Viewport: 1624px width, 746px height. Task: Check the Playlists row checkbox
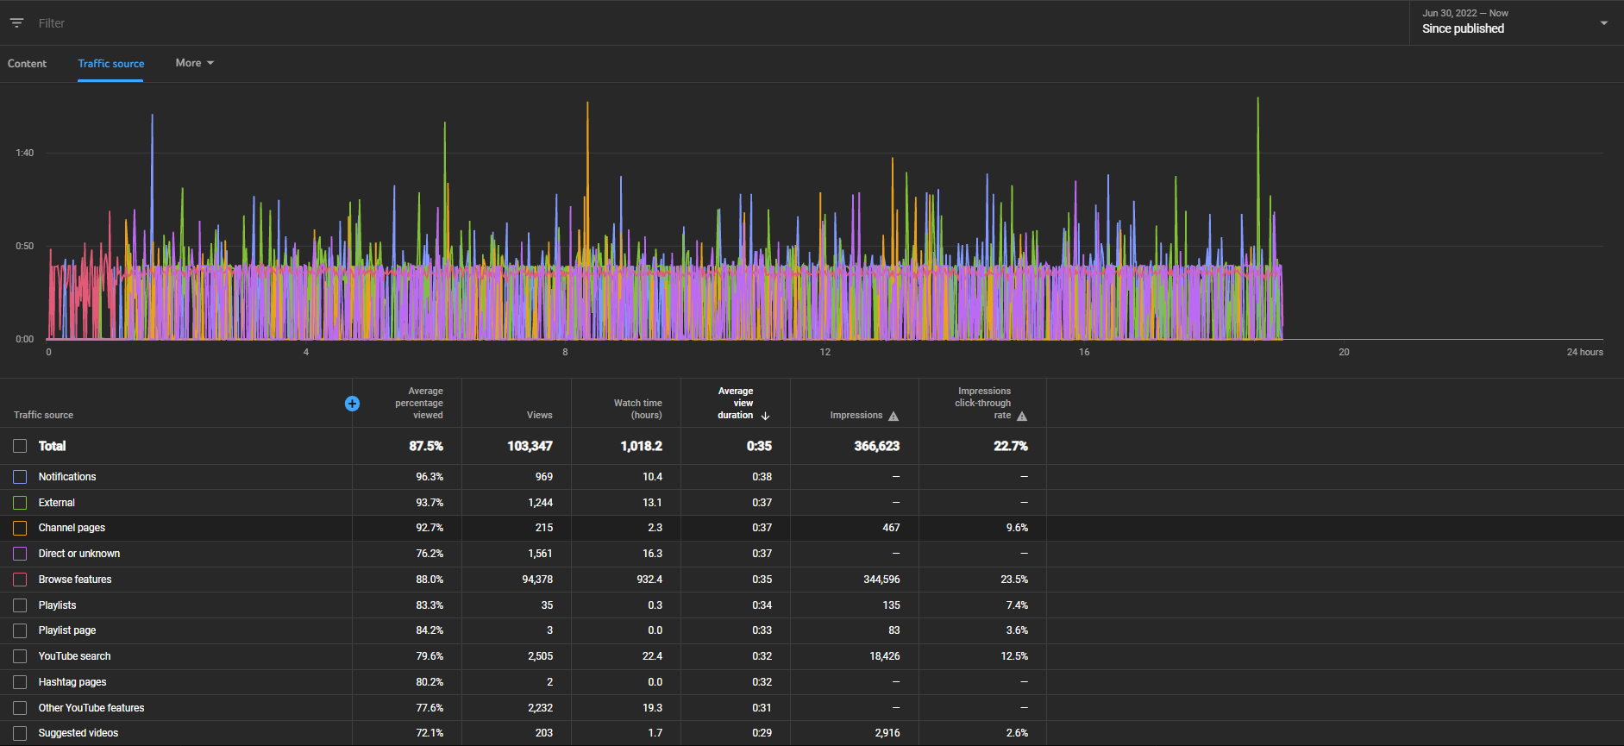coord(20,605)
